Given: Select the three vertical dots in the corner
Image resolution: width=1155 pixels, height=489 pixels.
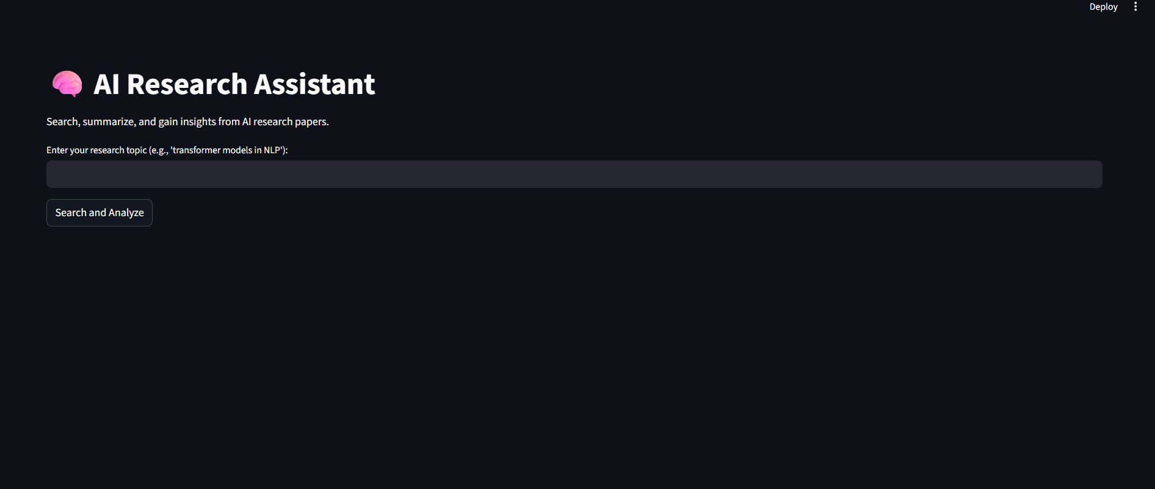Looking at the screenshot, I should coord(1135,7).
